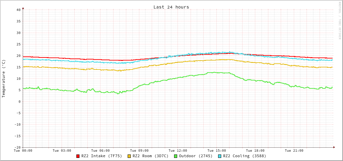This screenshot has height=161, width=343.
Task: Click the "Tue 21:00" time axis label
Action: 294,151
